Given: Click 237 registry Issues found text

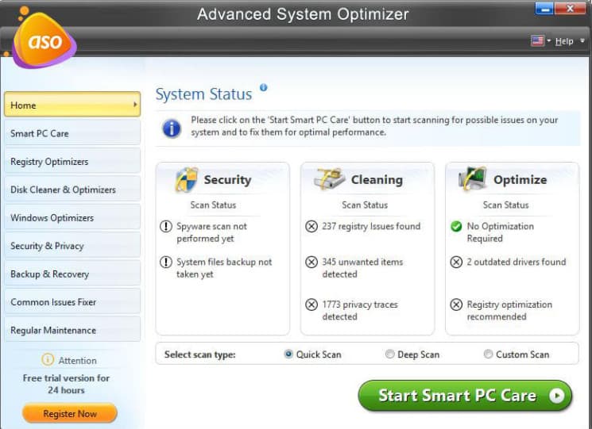Looking at the screenshot, I should pos(371,226).
